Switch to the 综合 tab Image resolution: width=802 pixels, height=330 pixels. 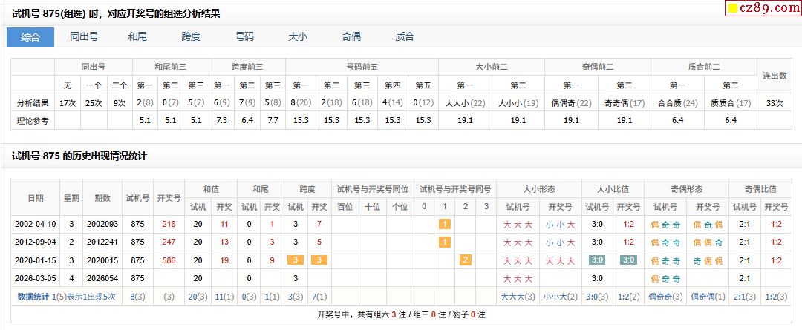30,37
